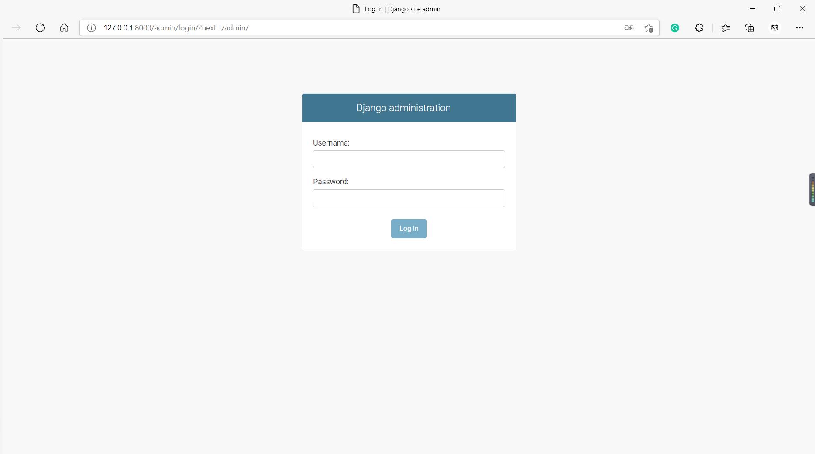
Task: Reload the page with the refresh icon
Action: (40, 28)
